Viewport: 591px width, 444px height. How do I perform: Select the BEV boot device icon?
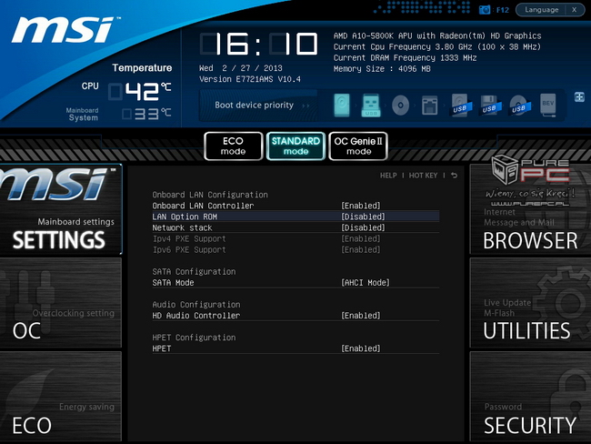tap(548, 105)
